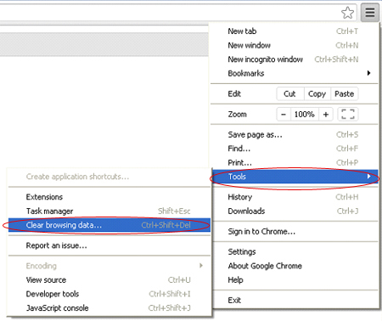Screen dimensions: 382x321
Task: Click the Edit label in the menu
Action: point(234,94)
